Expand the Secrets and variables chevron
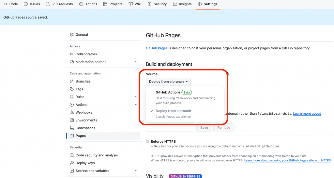The image size is (334, 178). [x=136, y=171]
